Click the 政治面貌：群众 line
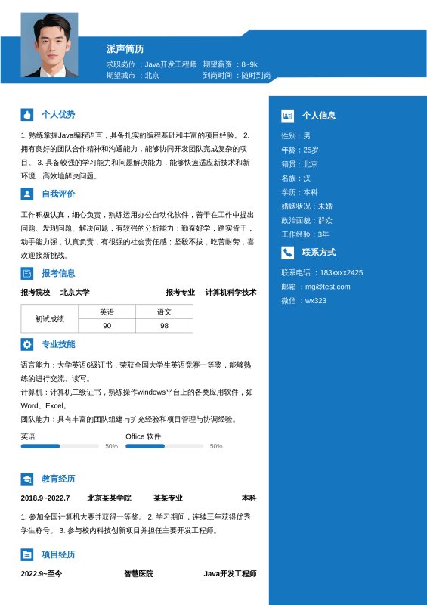Image resolution: width=427 pixels, height=605 pixels. point(307,220)
